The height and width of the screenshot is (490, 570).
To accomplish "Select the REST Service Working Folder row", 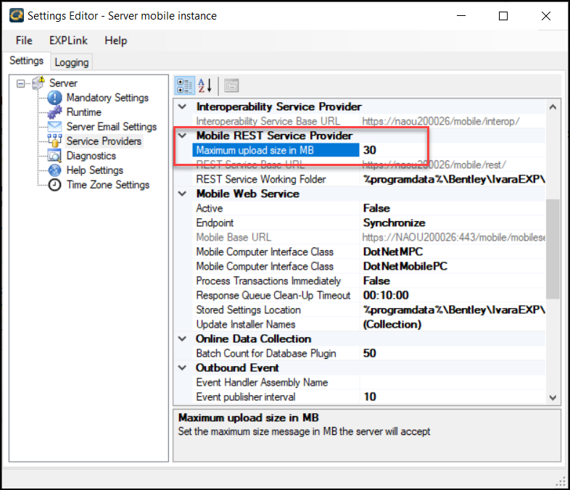I will pyautogui.click(x=368, y=179).
